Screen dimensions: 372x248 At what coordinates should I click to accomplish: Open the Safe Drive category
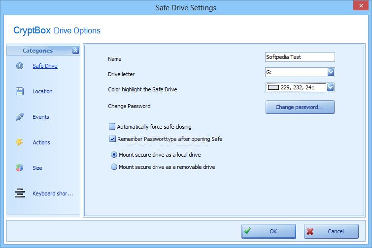[45, 66]
